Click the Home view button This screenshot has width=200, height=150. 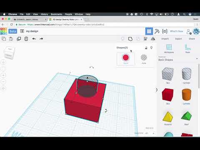[x=3, y=62]
